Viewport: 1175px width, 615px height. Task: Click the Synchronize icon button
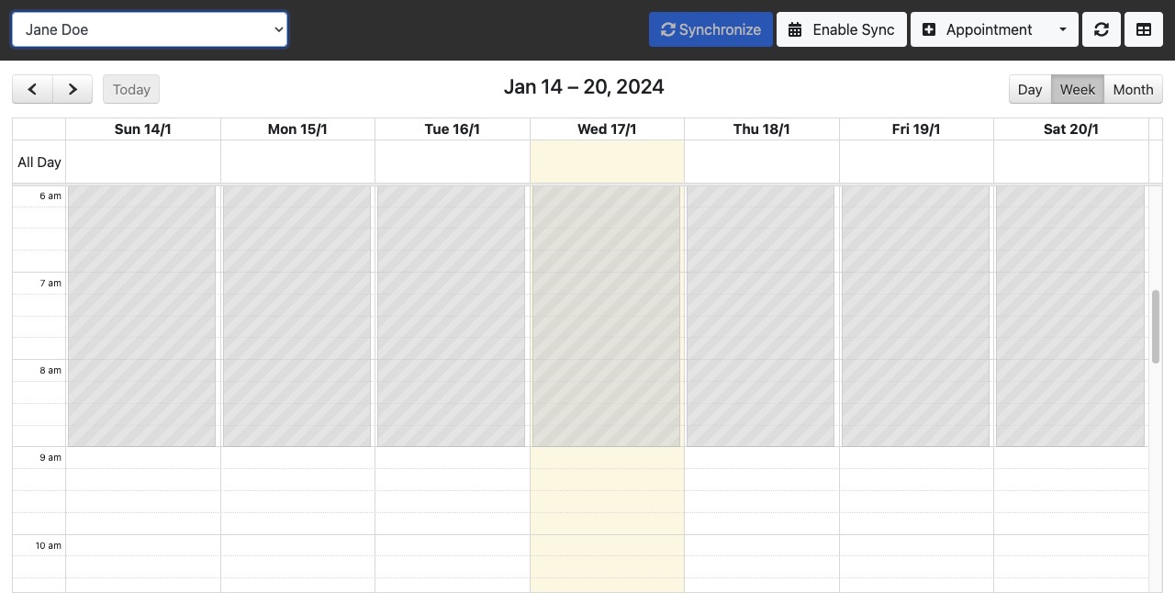[x=668, y=29]
